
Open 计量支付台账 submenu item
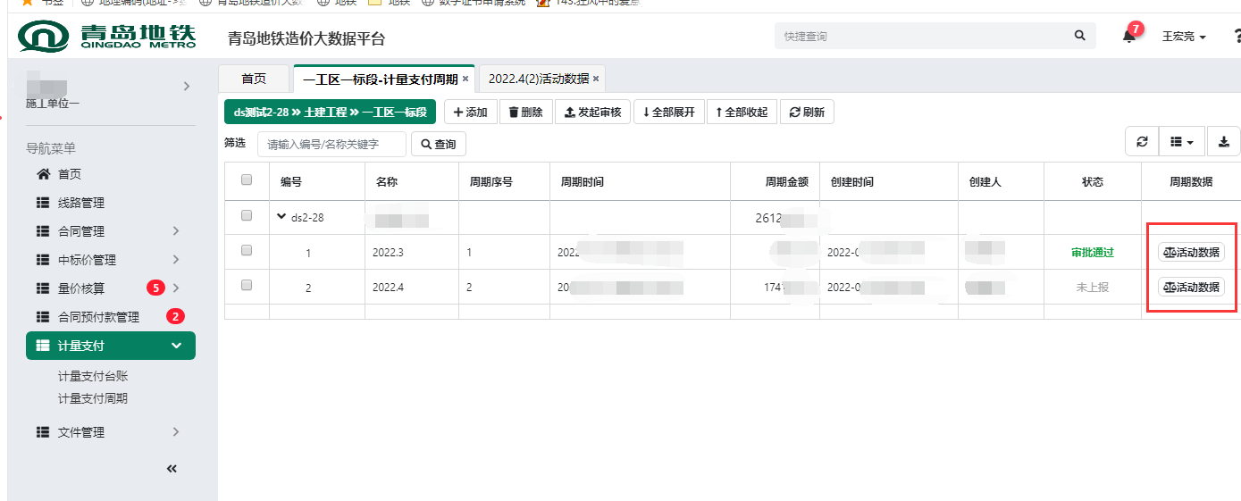[93, 376]
